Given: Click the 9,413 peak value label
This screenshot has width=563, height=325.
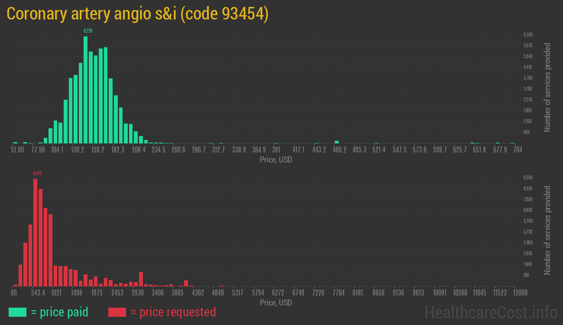Looking at the screenshot, I should tap(37, 173).
